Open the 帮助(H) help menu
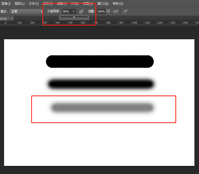 coord(118,4)
